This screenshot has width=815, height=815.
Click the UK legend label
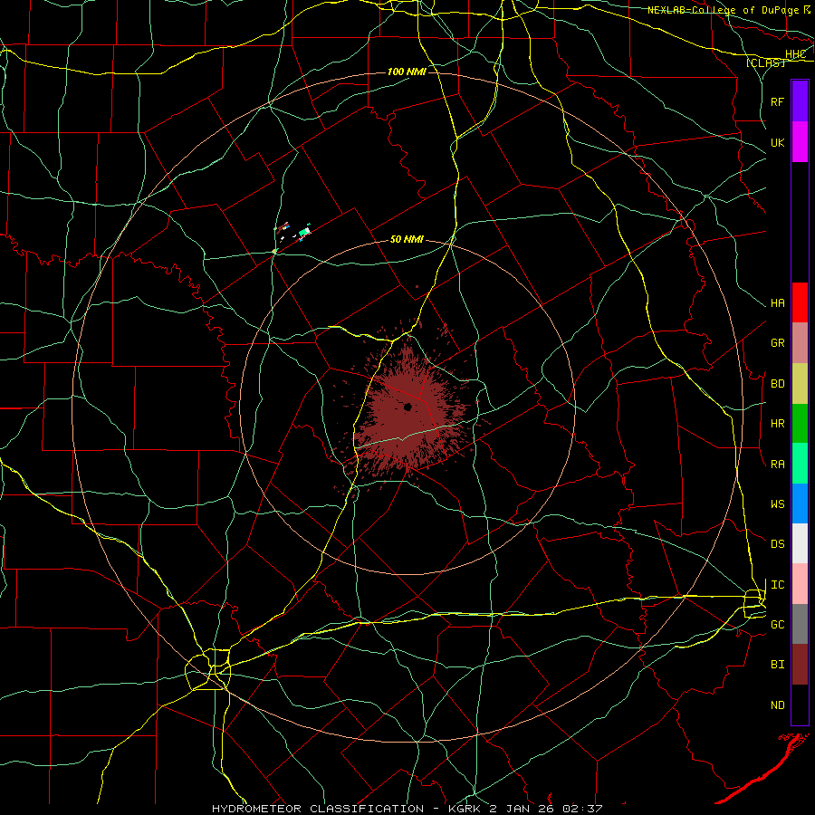778,142
